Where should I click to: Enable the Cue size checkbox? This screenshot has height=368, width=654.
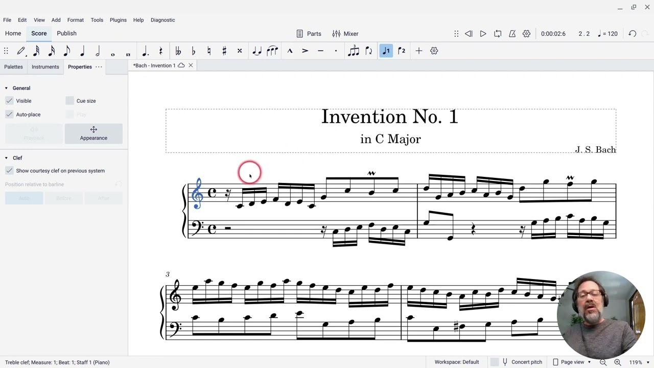(70, 101)
